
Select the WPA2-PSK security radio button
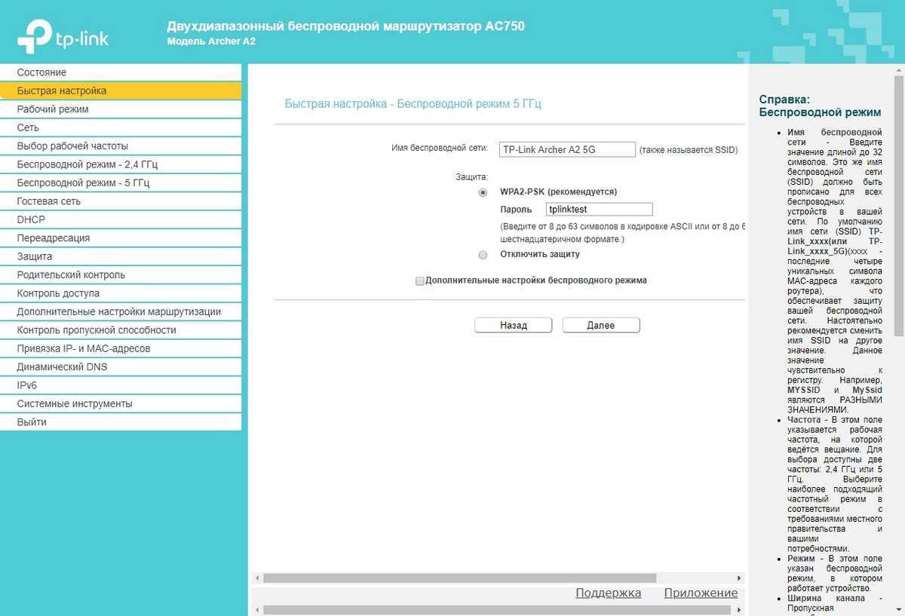[483, 192]
